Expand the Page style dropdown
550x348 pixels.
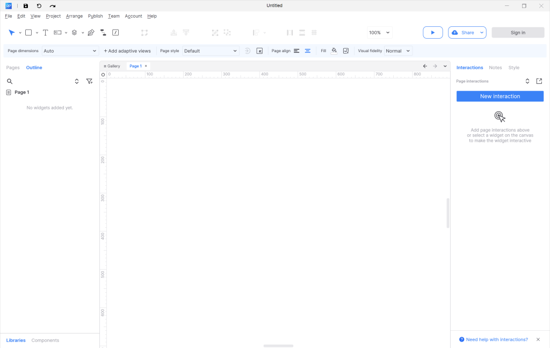[x=211, y=51]
